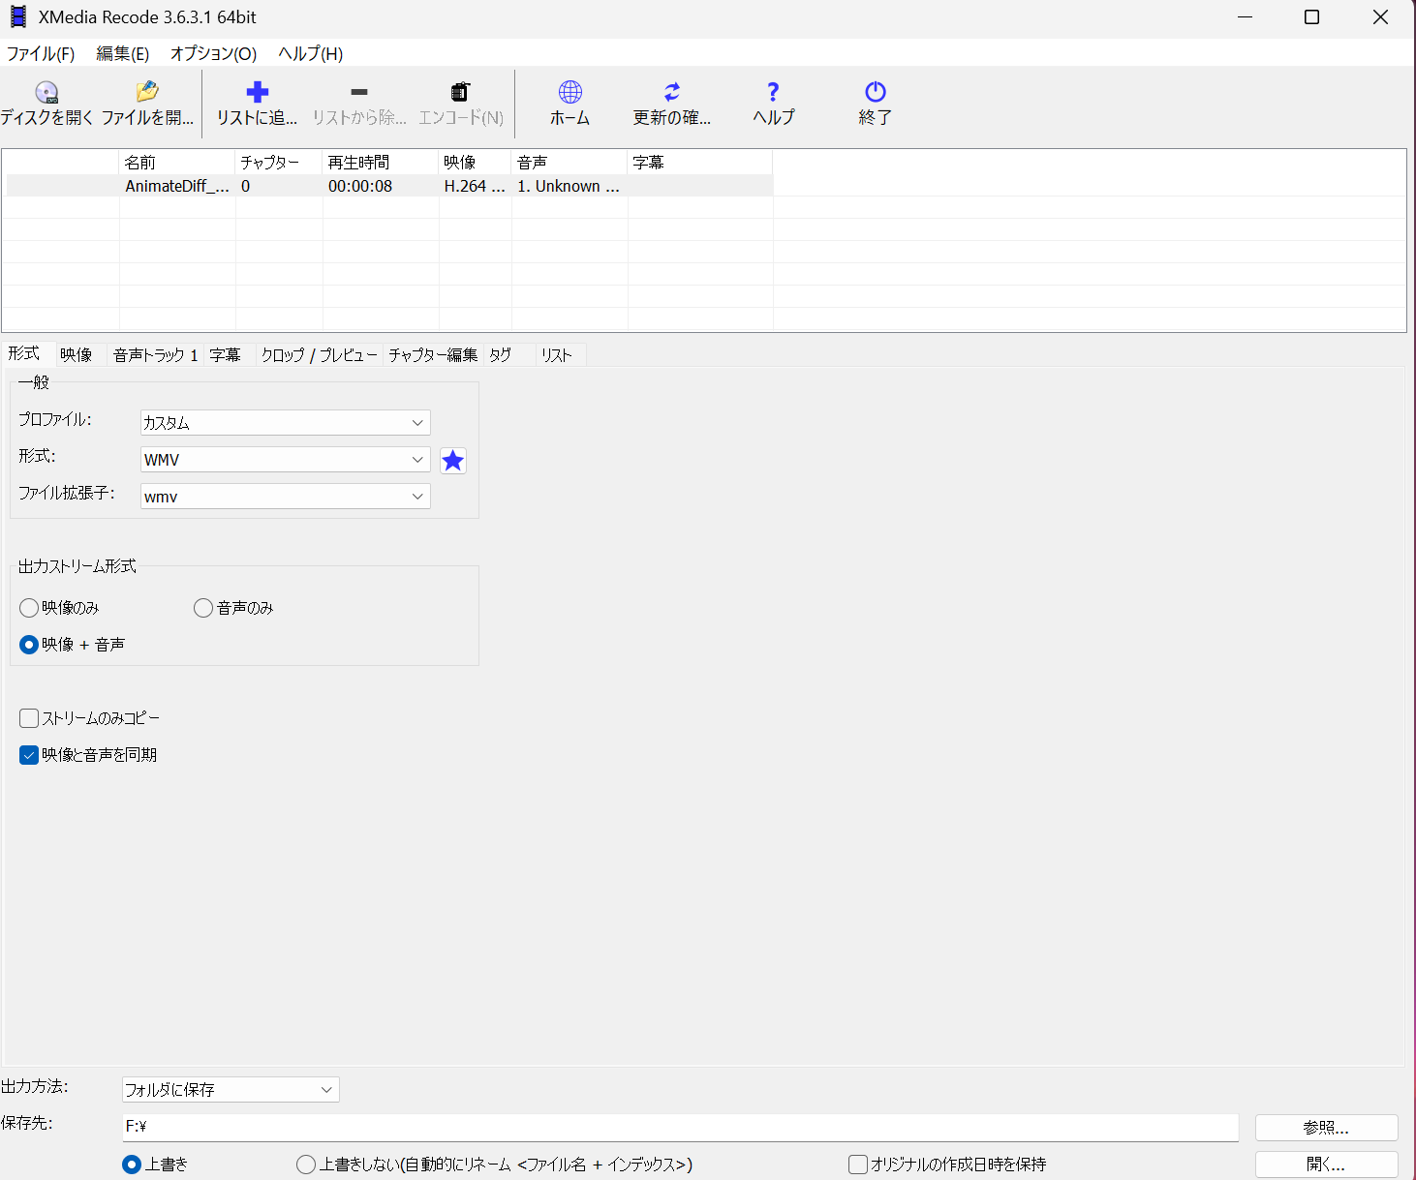This screenshot has width=1416, height=1180.
Task: Click the 保存先 path input field
Action: 680,1127
